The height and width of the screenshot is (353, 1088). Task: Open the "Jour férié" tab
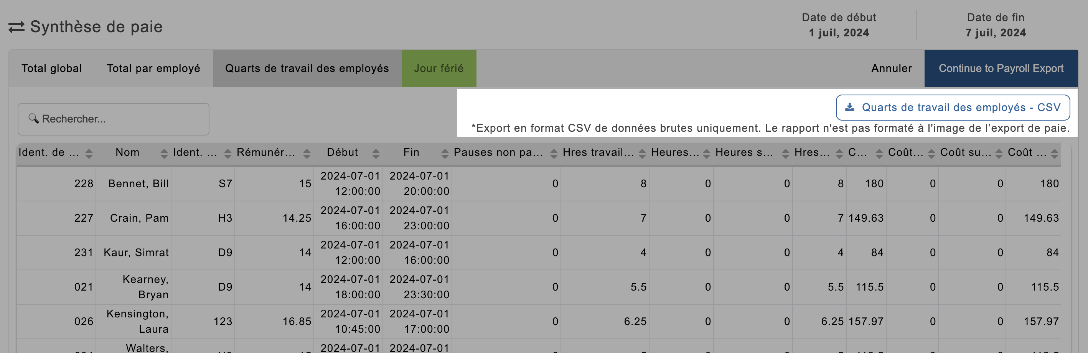click(439, 68)
